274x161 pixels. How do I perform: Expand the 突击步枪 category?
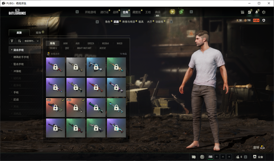[25, 50]
